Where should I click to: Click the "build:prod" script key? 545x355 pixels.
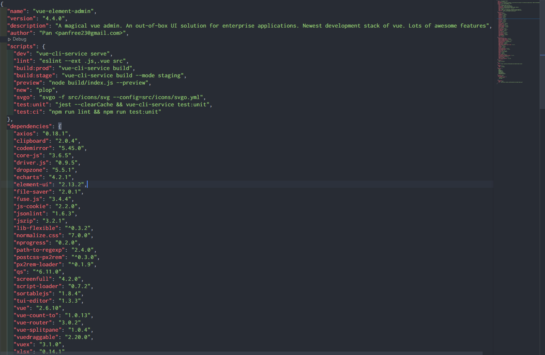tap(33, 68)
